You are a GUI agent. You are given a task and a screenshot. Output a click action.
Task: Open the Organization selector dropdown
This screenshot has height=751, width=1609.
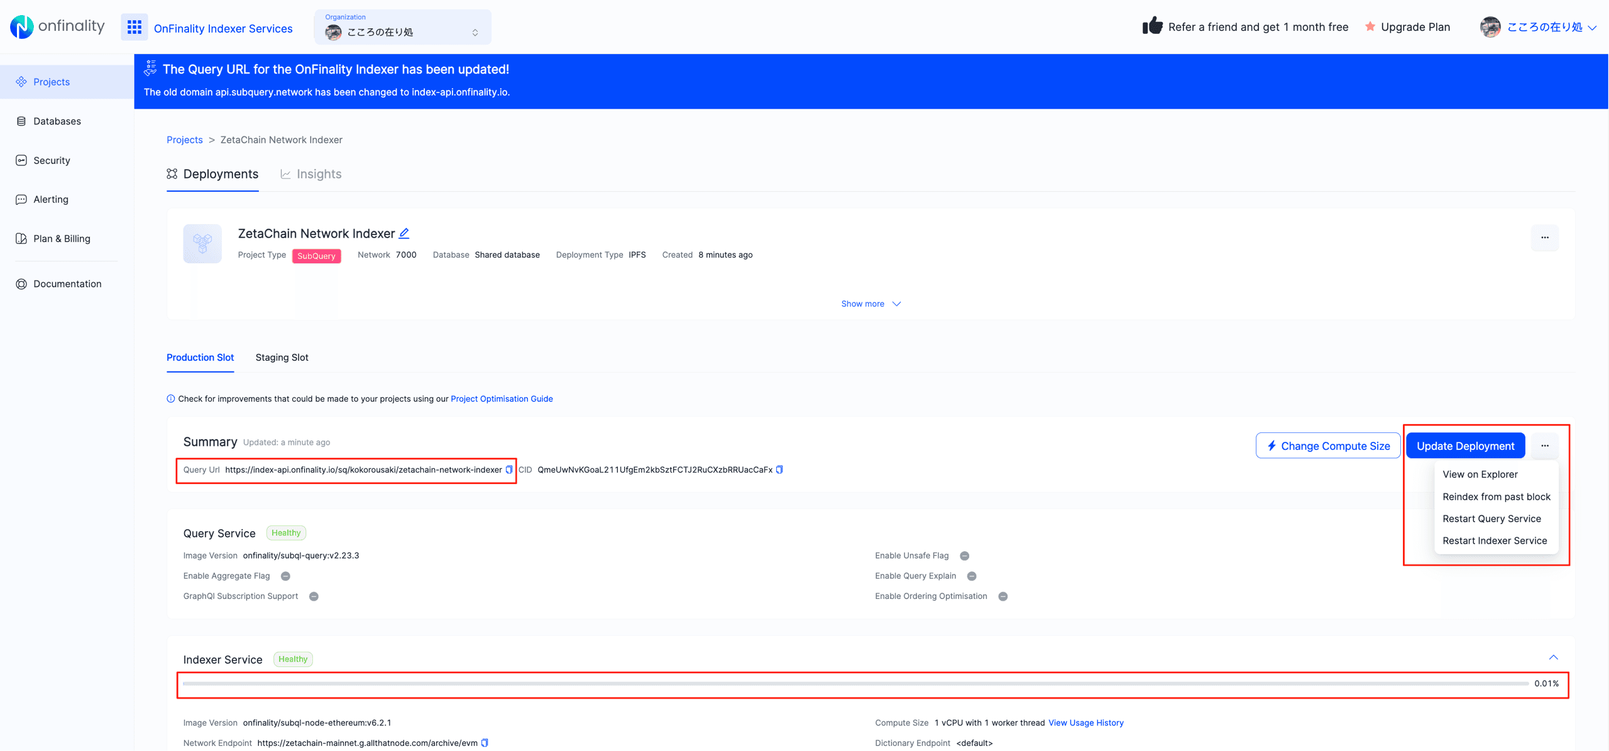coord(402,27)
